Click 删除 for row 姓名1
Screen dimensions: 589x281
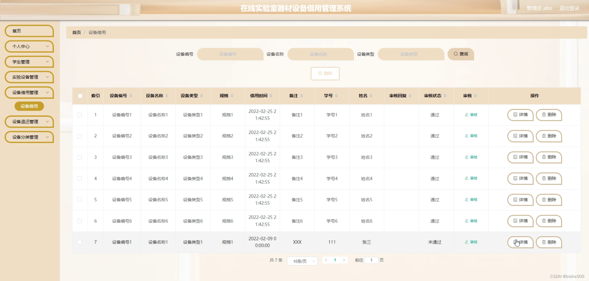tap(549, 115)
